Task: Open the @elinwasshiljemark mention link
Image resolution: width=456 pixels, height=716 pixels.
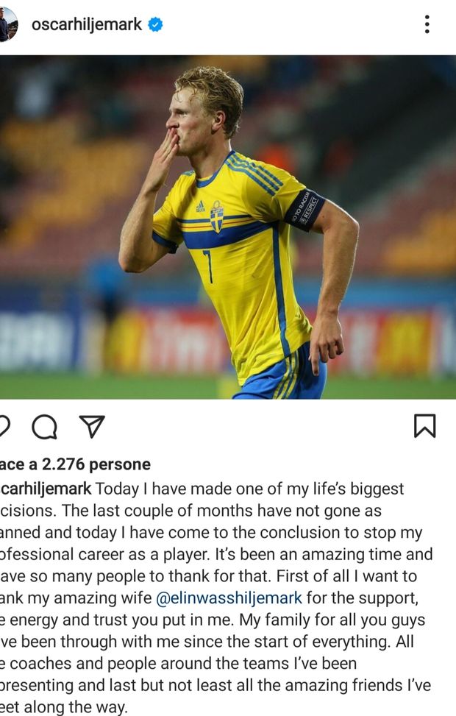Action: point(229,598)
